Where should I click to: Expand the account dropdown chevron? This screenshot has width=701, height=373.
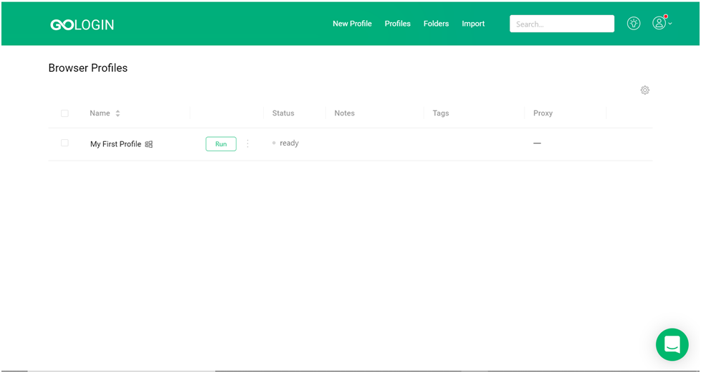tap(670, 24)
